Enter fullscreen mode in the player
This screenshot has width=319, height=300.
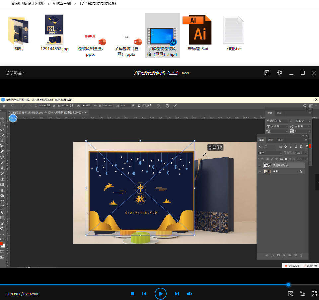(x=314, y=294)
